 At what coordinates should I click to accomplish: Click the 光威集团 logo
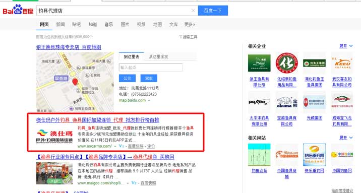[314, 102]
